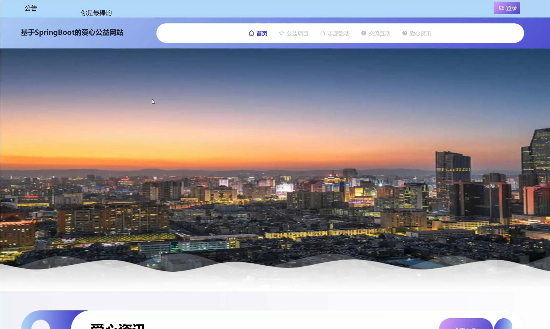This screenshot has width=550, height=329.
Task: Click the 爱心资讯 section heading
Action: pos(118,326)
